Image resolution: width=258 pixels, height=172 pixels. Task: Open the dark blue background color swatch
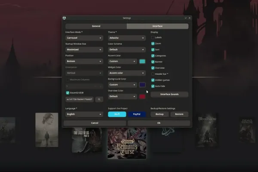click(142, 85)
